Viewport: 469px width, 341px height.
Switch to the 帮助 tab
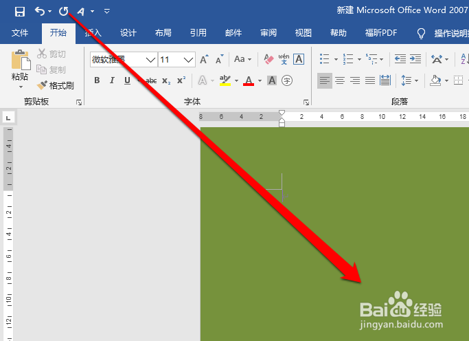(339, 32)
